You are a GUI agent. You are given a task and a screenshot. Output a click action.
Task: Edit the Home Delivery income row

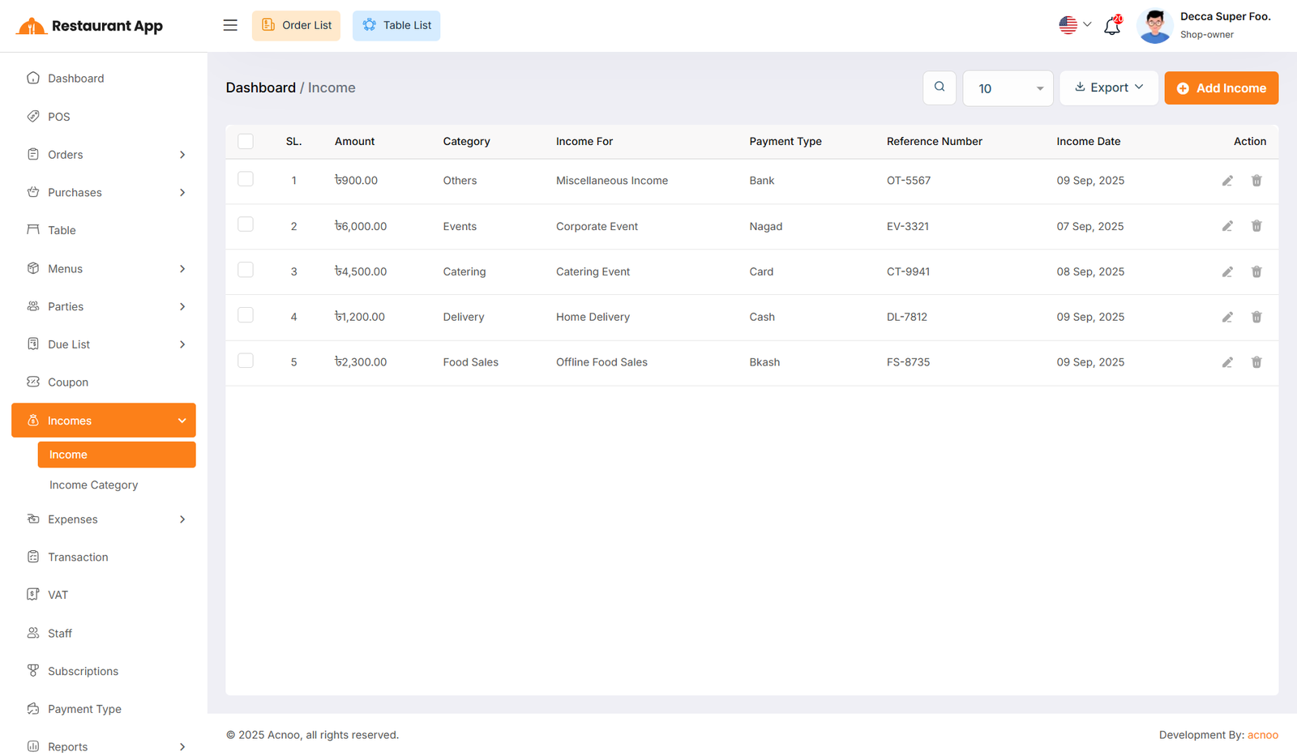tap(1227, 317)
